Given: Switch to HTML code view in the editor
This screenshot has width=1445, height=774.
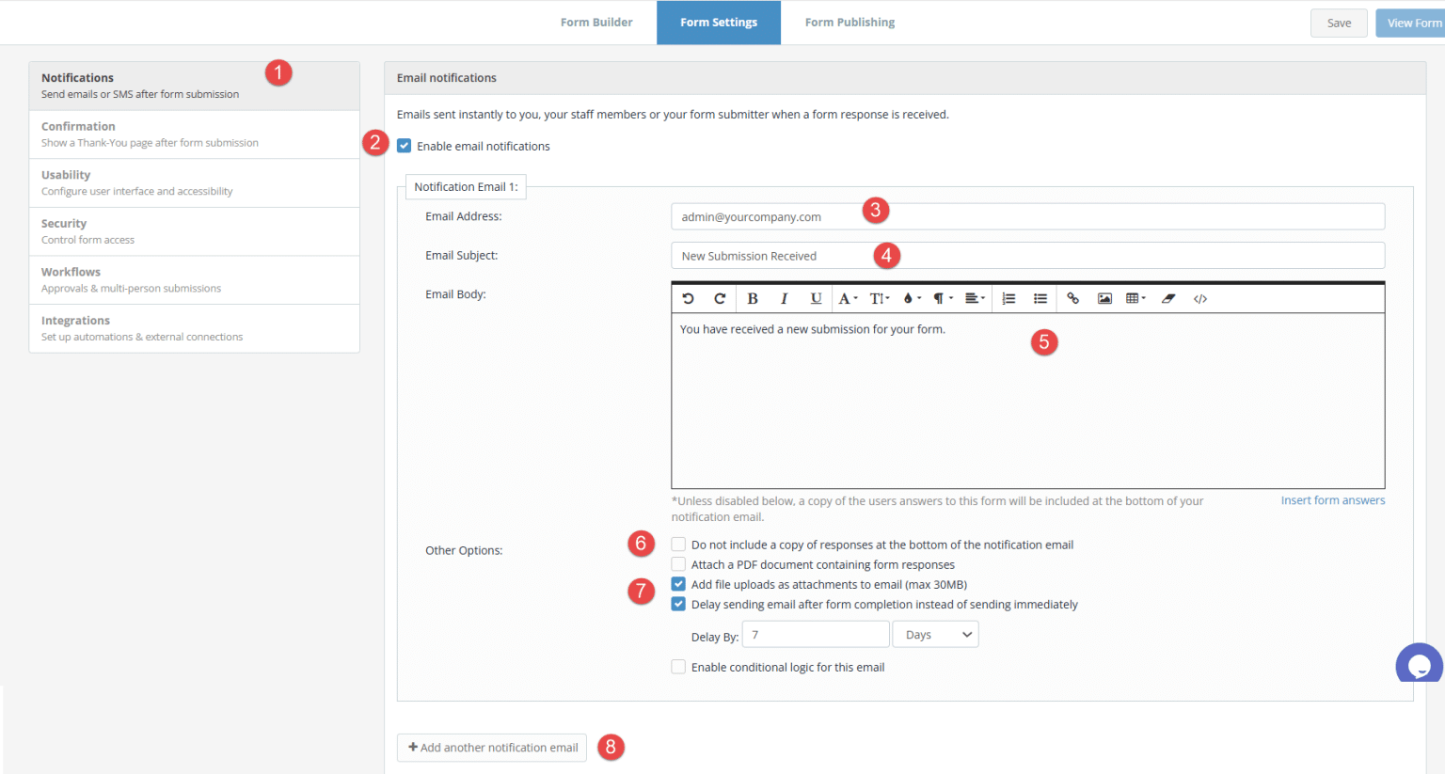Looking at the screenshot, I should click(1199, 298).
